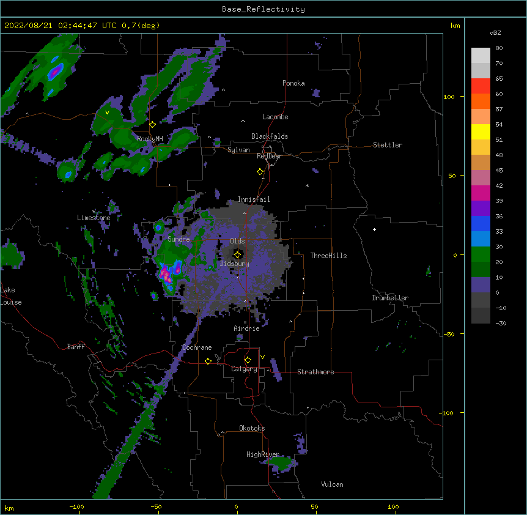The width and height of the screenshot is (527, 515).
Task: Select the orange 57-60 dBZ legend swatch
Action: 481,101
